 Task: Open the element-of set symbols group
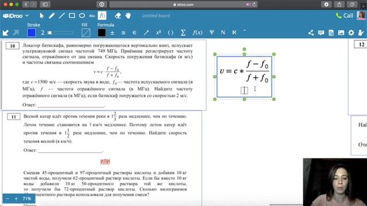(134, 33)
